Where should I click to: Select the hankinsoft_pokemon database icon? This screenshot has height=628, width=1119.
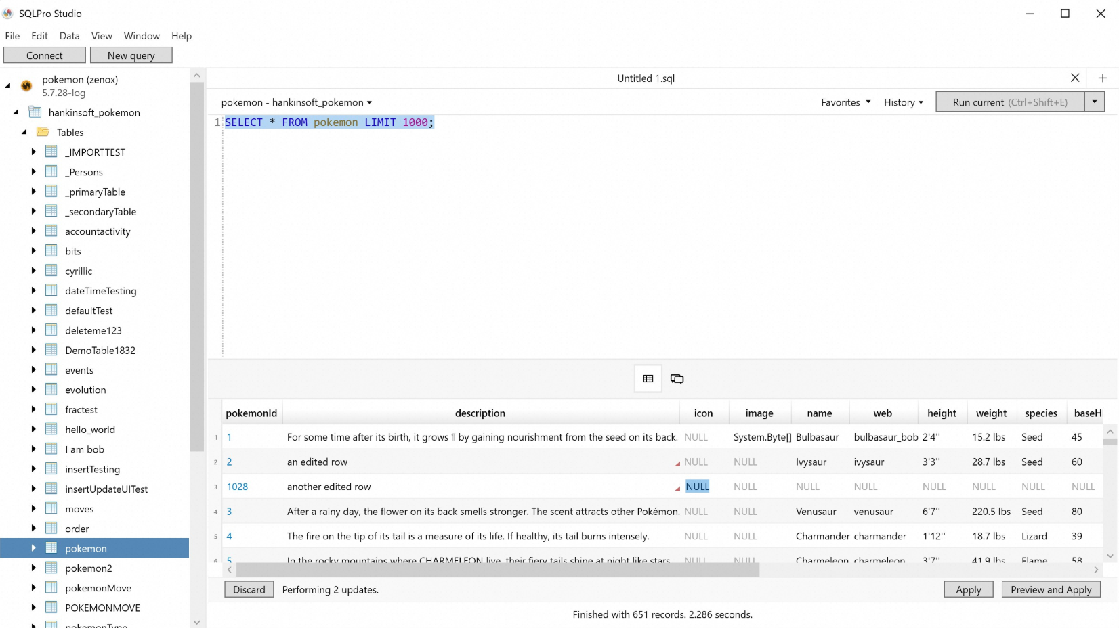click(x=35, y=112)
